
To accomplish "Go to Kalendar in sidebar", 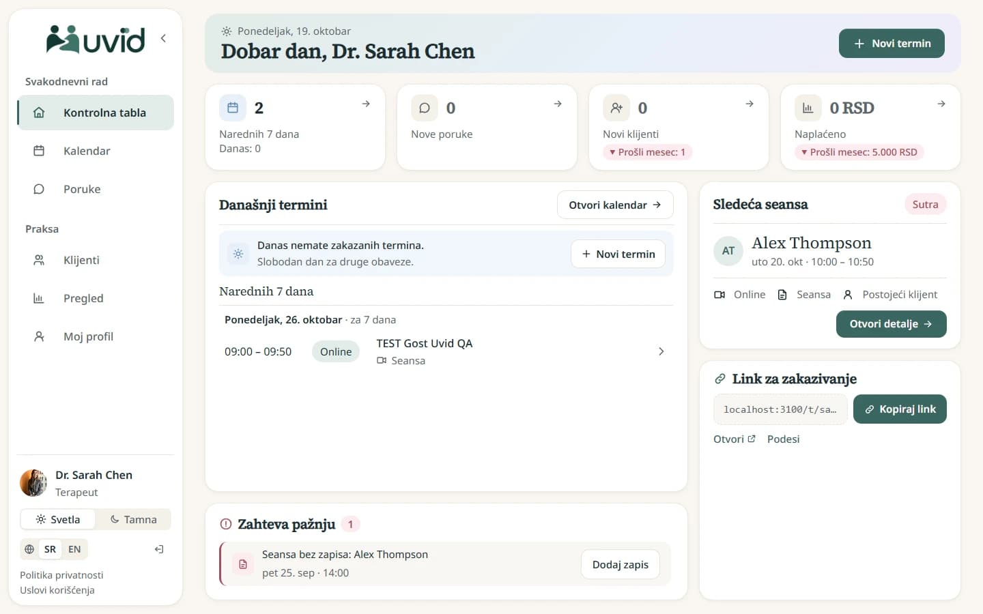I will [96, 151].
